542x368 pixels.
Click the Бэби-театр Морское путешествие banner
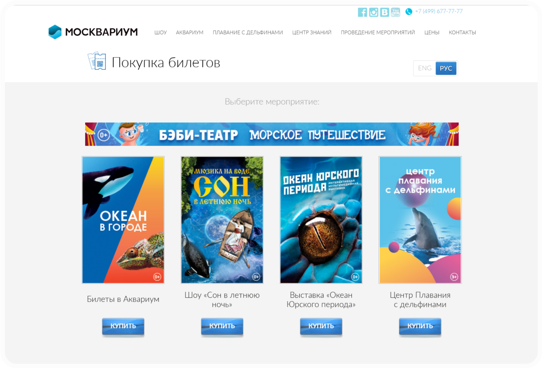pos(272,134)
